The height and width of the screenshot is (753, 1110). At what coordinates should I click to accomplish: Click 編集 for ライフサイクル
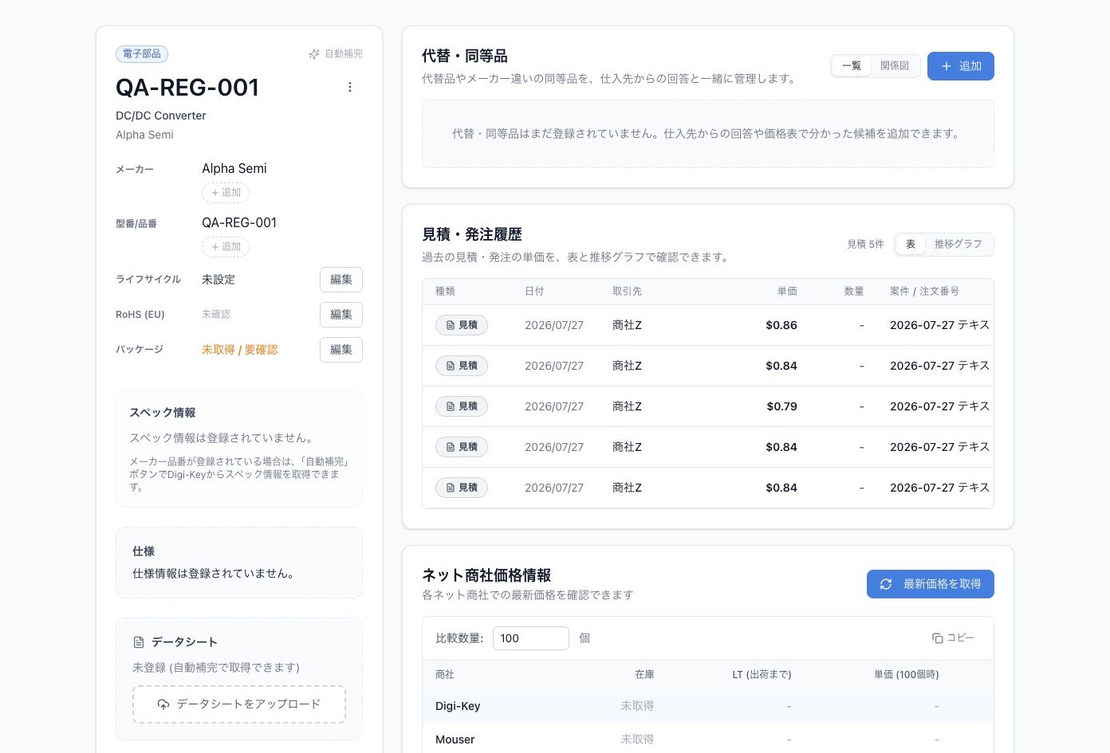click(x=341, y=280)
